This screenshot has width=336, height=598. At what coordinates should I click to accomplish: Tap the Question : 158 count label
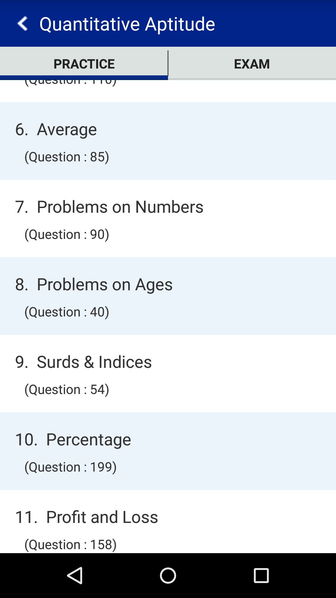click(x=71, y=544)
